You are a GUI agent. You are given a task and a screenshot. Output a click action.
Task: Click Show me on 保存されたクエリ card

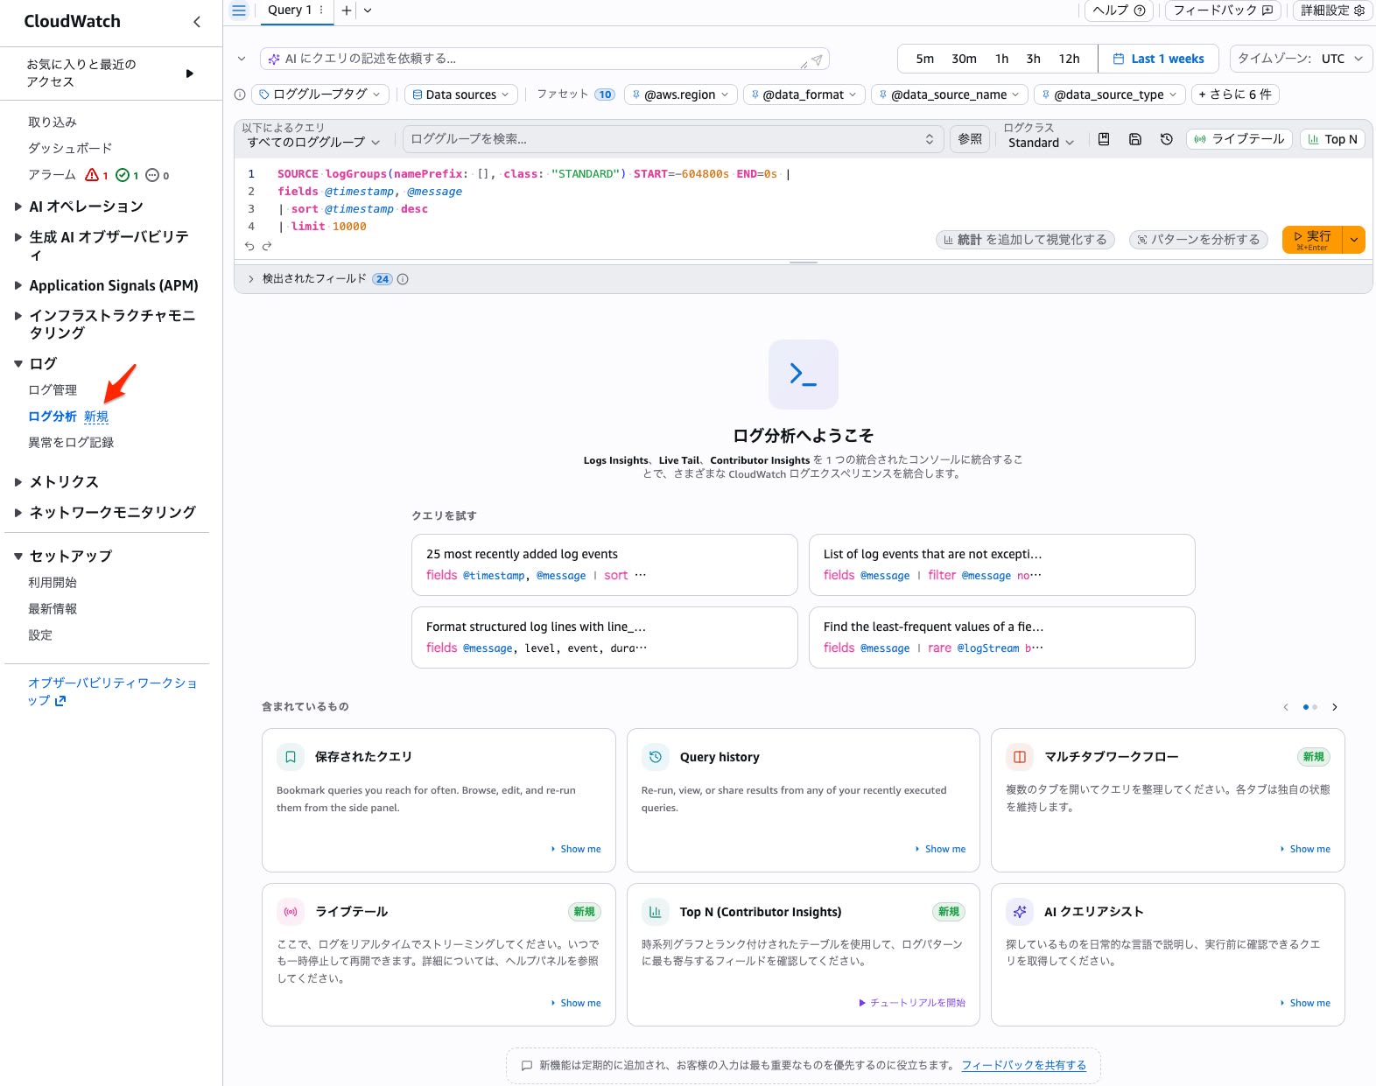coord(576,849)
